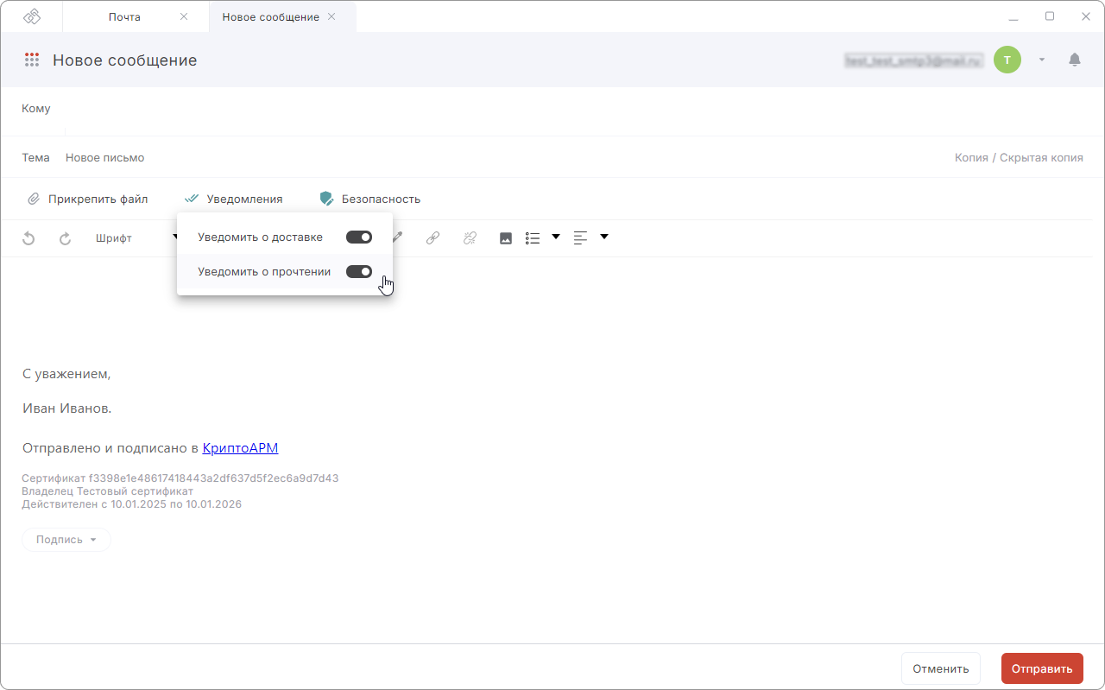Viewport: 1105px width, 690px height.
Task: Click the application logo in title bar
Action: point(32,16)
